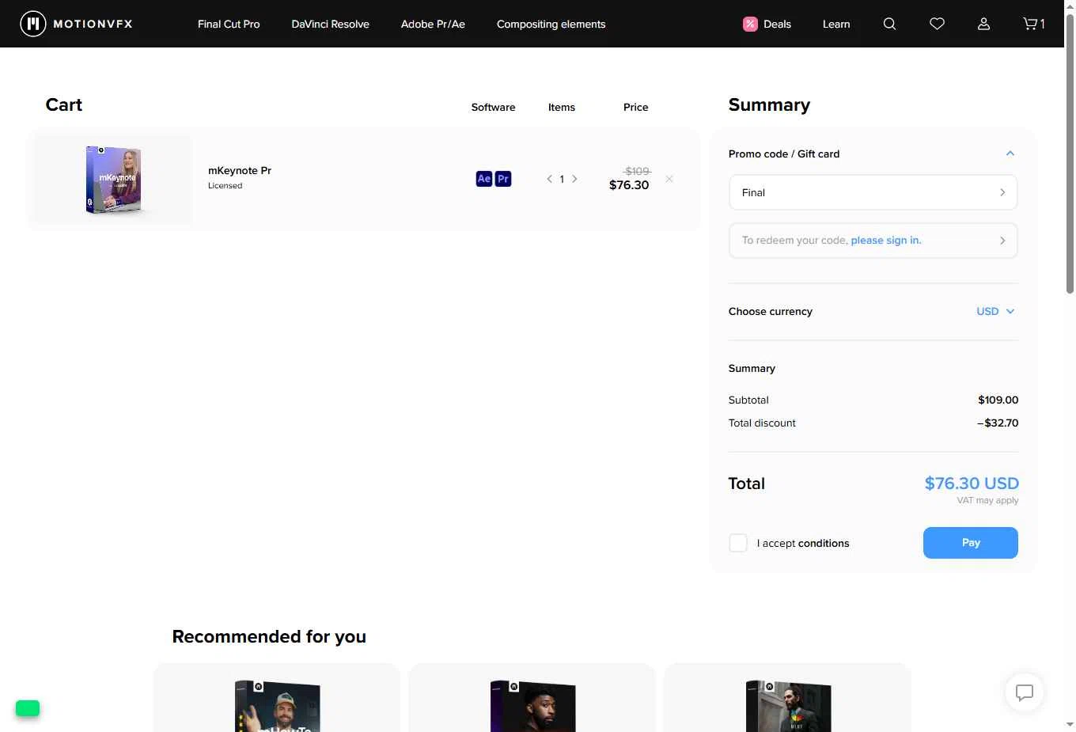This screenshot has height=732, width=1076.
Task: Open the Final Cut Pro menu
Action: point(229,24)
